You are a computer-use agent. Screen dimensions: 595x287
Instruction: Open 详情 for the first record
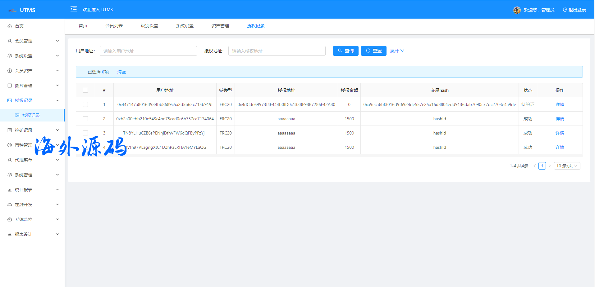(x=560, y=104)
